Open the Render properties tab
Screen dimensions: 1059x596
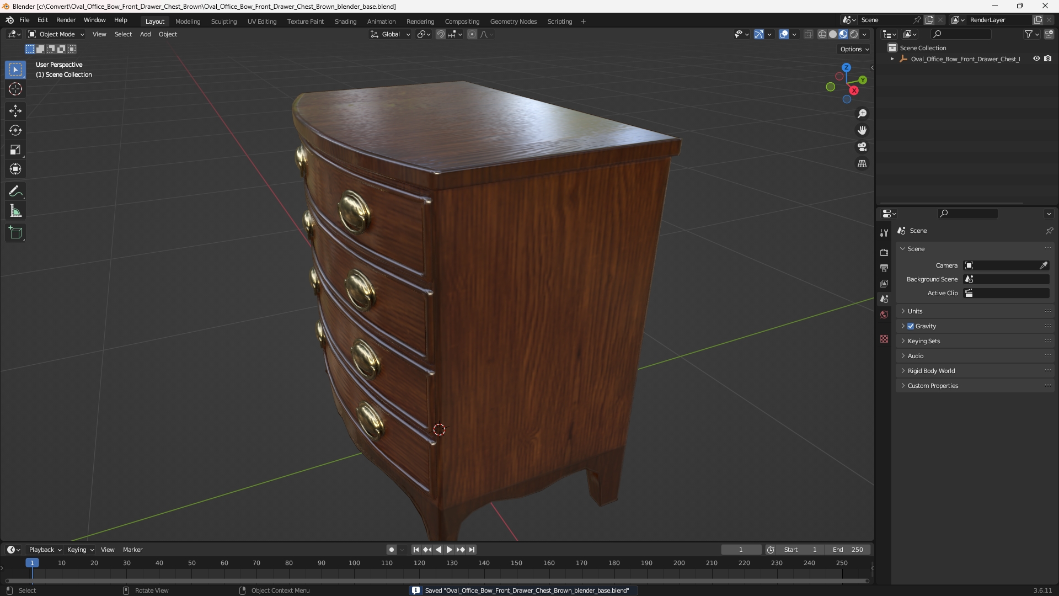884,252
